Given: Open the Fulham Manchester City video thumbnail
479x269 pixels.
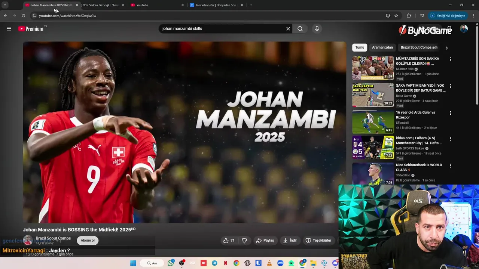Looking at the screenshot, I should [373, 147].
